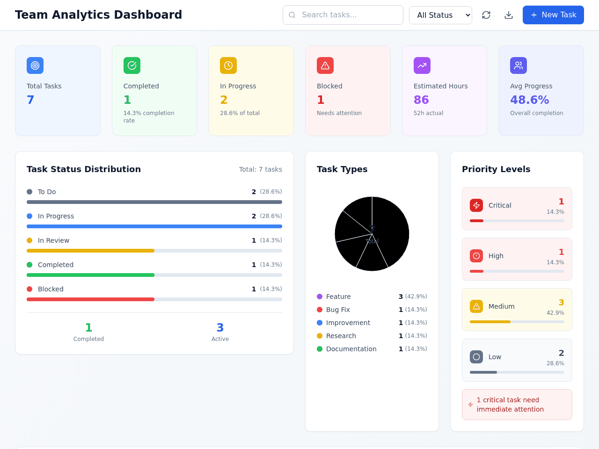
Task: Click the 'Documentation' task type label
Action: coord(351,349)
